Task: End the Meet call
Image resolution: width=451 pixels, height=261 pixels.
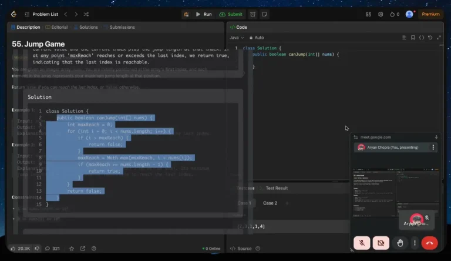Action: click(429, 243)
